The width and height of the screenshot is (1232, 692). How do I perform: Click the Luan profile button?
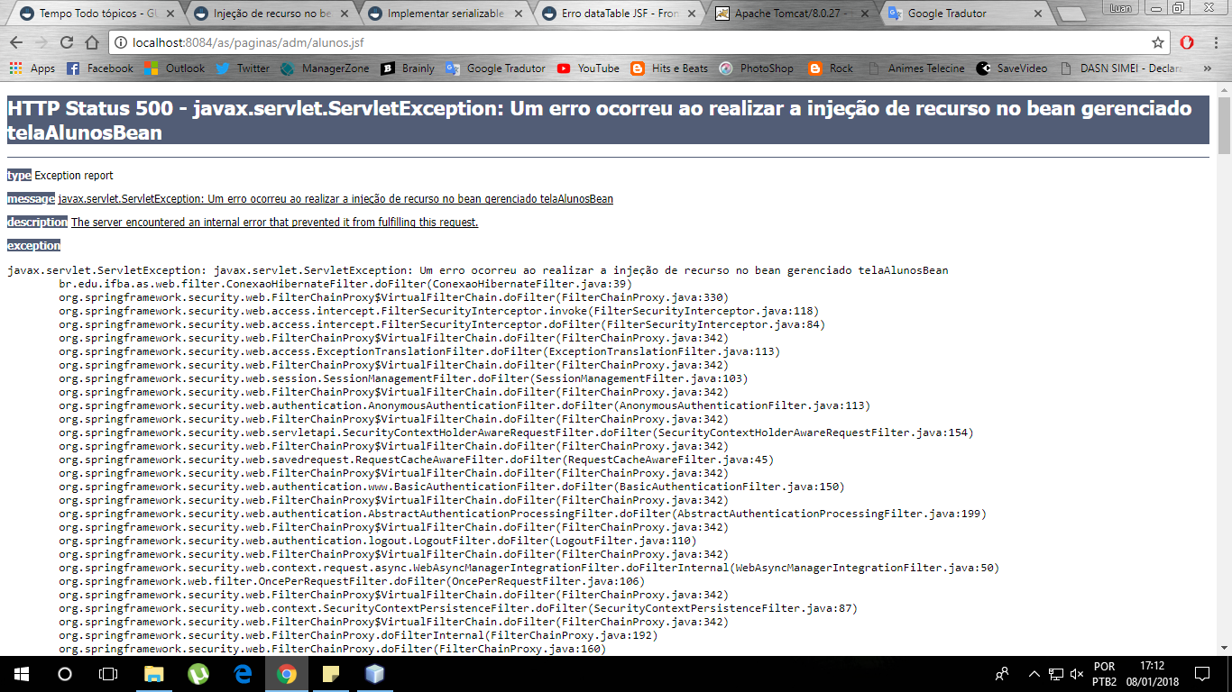point(1122,7)
